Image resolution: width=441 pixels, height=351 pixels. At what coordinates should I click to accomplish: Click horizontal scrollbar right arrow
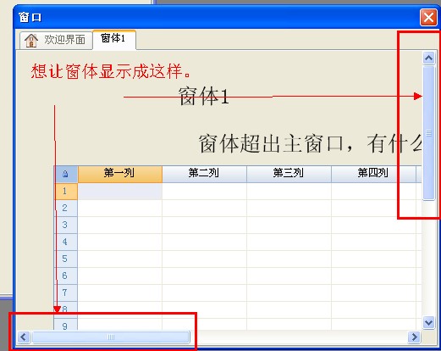tap(414, 337)
